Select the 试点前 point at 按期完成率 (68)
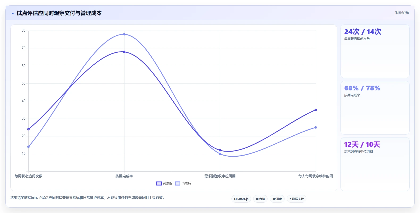This screenshot has height=213, width=420. 124,52
